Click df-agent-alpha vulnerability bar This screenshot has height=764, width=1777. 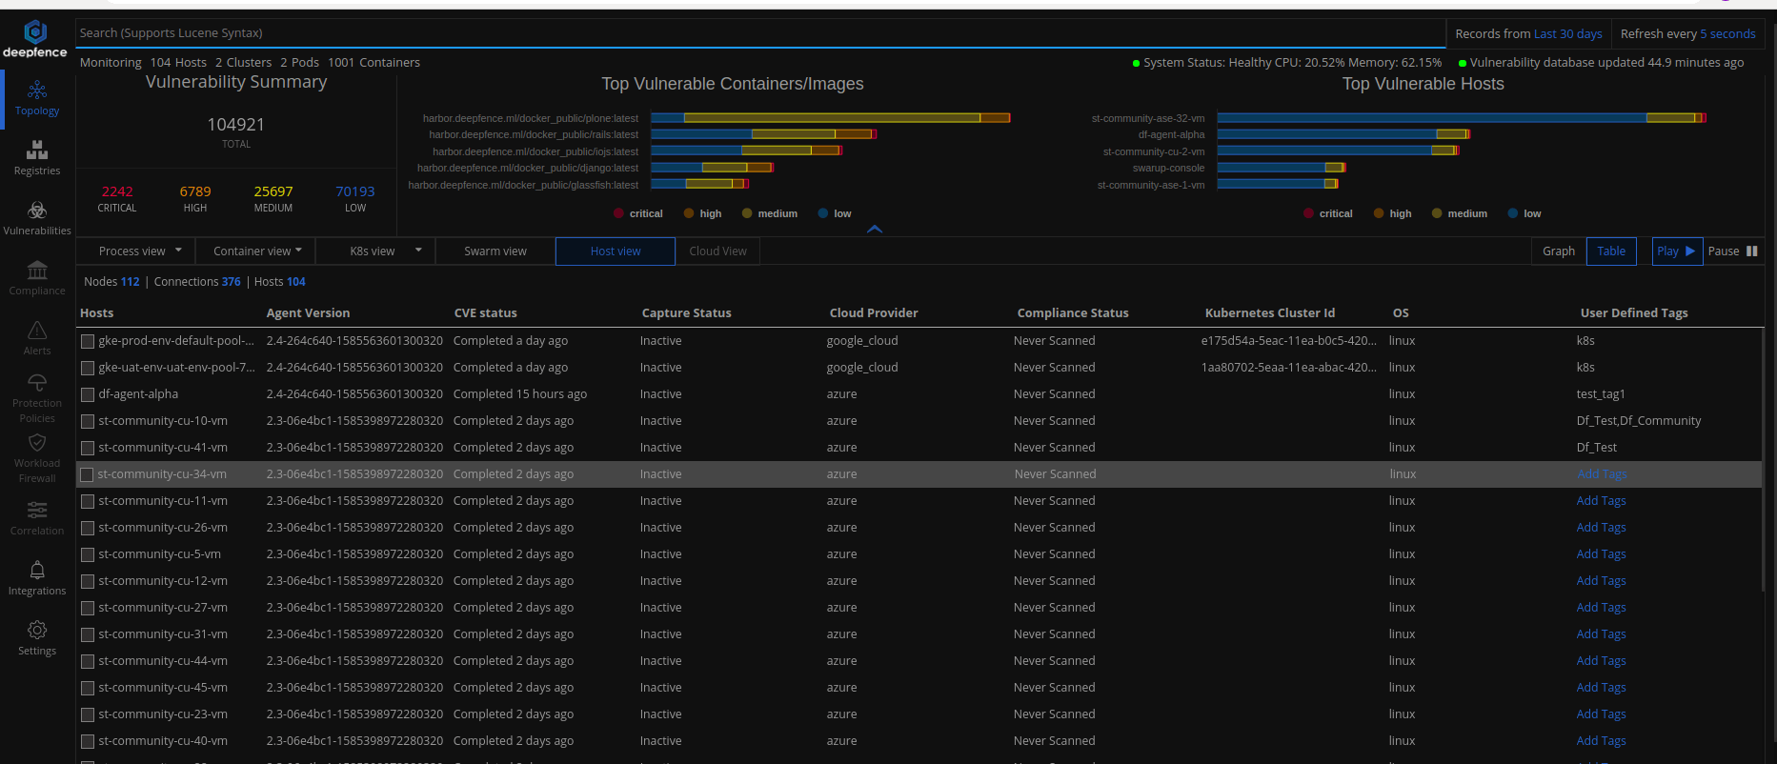click(x=1343, y=134)
